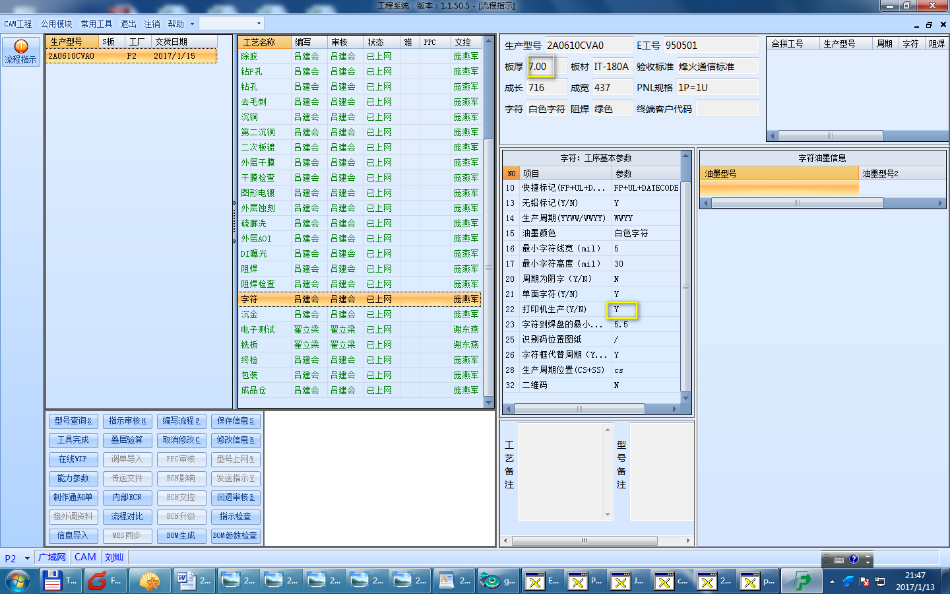
Task: Click the 叠层验算 button
Action: pos(127,440)
